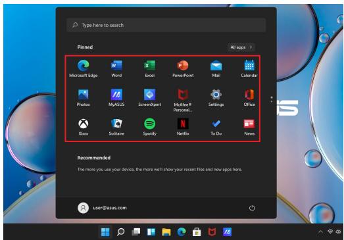This screenshot has width=344, height=240.
Task: Open McAfee Personal Security pinned app
Action: [183, 101]
